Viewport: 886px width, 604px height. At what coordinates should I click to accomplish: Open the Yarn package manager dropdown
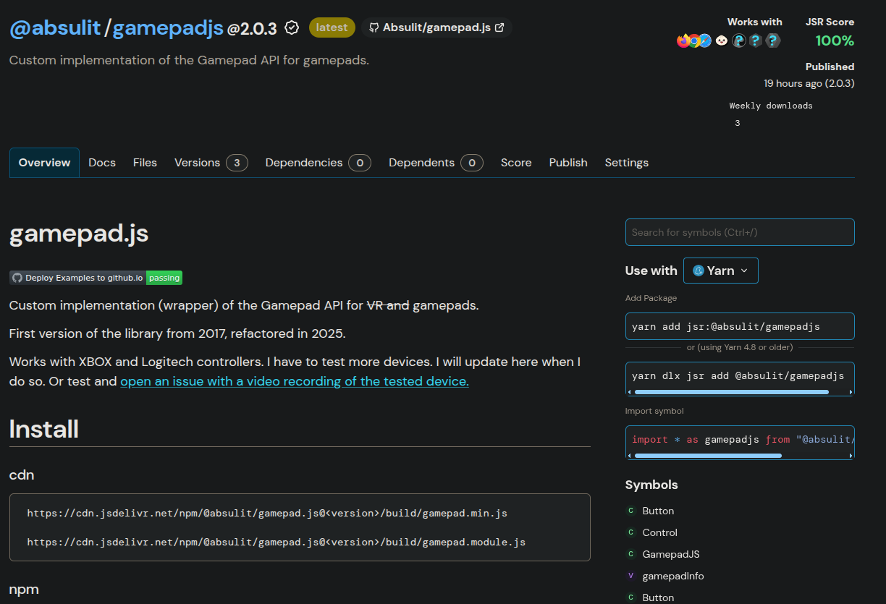click(x=721, y=271)
